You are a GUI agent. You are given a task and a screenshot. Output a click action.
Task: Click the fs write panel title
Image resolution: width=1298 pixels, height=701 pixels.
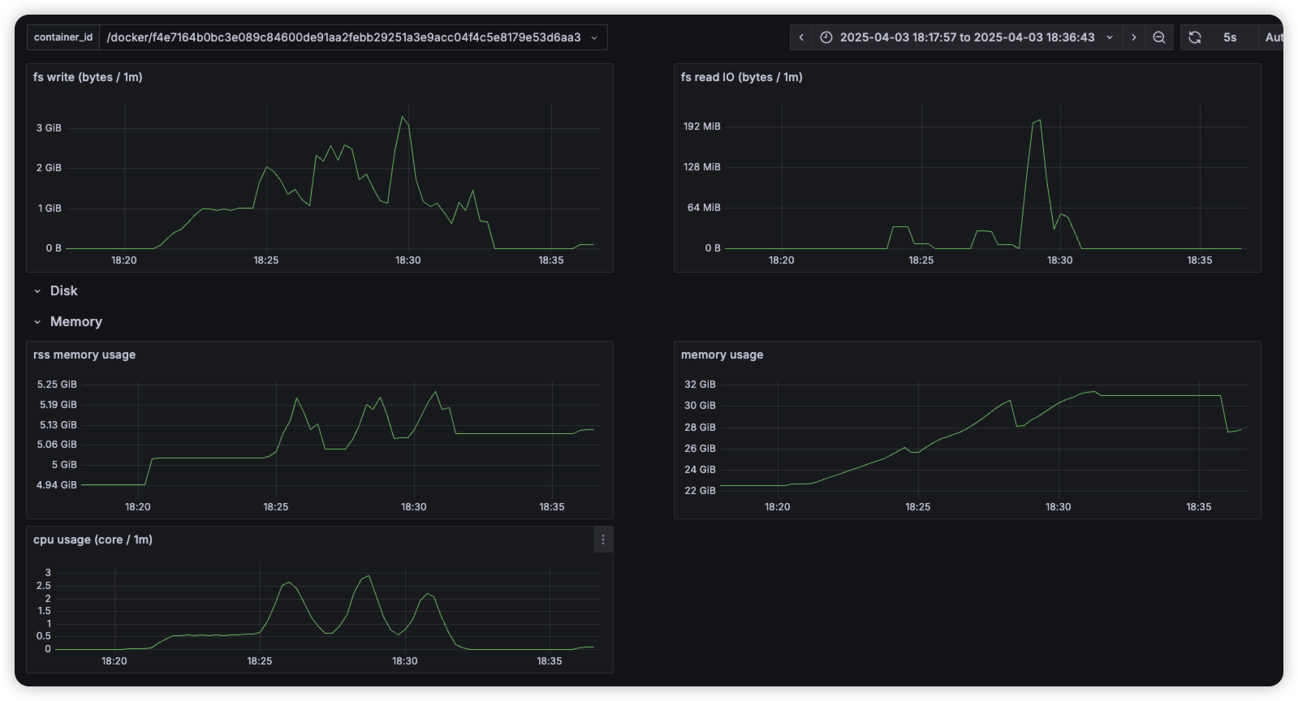88,77
